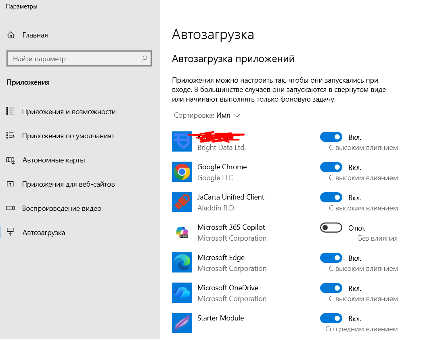The height and width of the screenshot is (339, 442).
Task: Click the Aladdin R.D. publisher text
Action: point(216,208)
